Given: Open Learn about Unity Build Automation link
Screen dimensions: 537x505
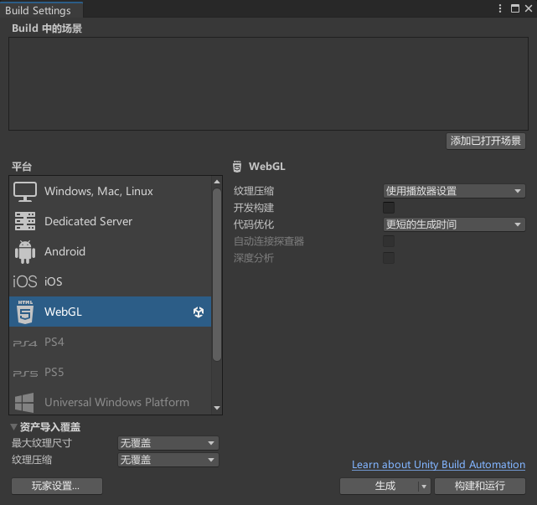Looking at the screenshot, I should (x=438, y=465).
